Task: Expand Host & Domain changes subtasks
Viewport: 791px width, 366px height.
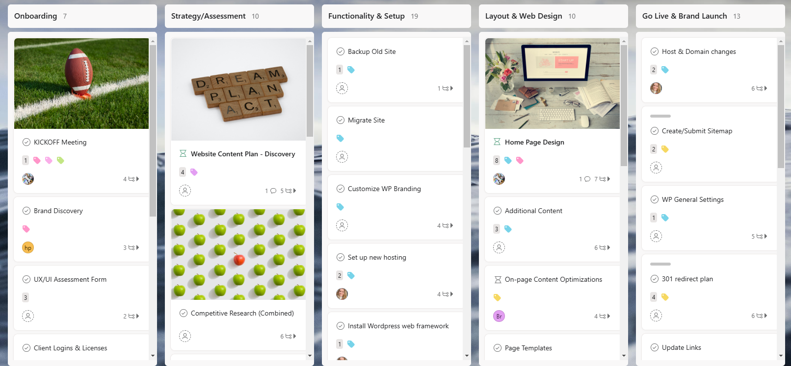Action: [765, 88]
